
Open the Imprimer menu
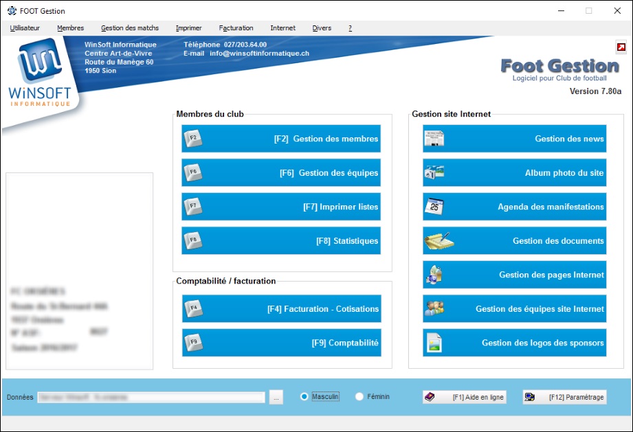tap(188, 28)
